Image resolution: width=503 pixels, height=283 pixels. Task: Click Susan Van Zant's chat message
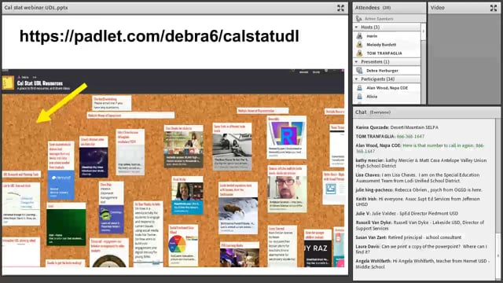[409, 237]
